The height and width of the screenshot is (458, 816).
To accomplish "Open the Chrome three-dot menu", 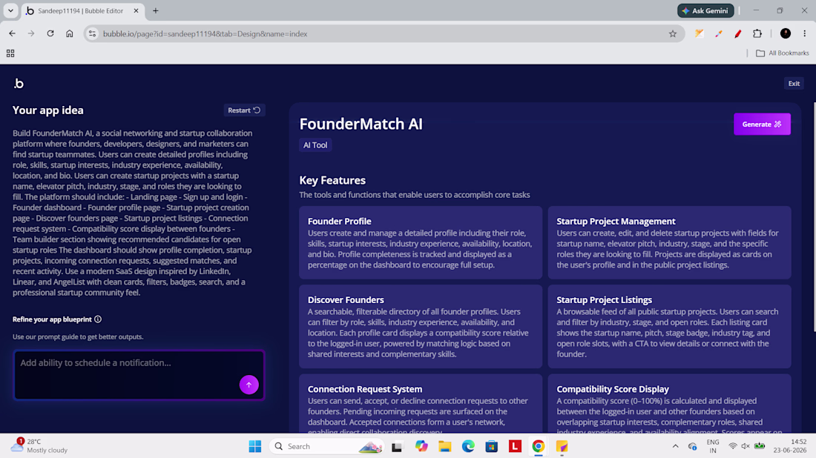I will click(x=805, y=34).
